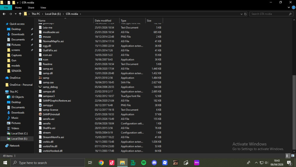296x167 pixels.
Task: Open Videos under This PC
Action: (15, 128)
